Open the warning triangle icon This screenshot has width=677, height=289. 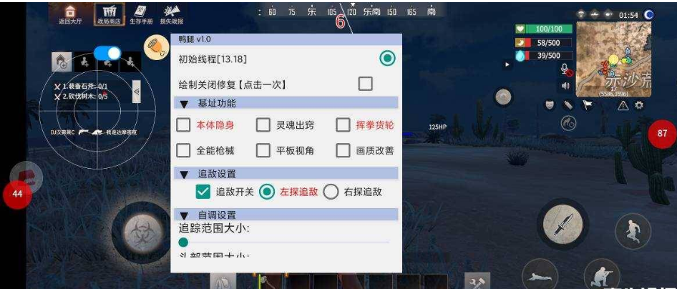pos(623,105)
